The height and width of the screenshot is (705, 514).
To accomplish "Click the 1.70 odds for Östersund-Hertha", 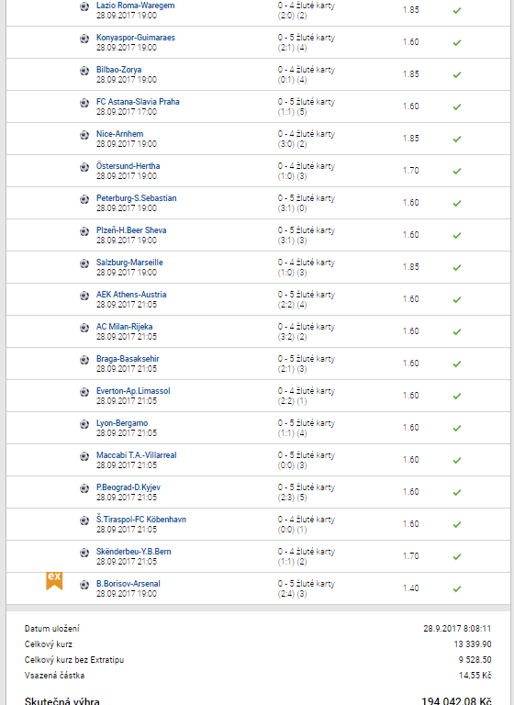I will [x=410, y=171].
